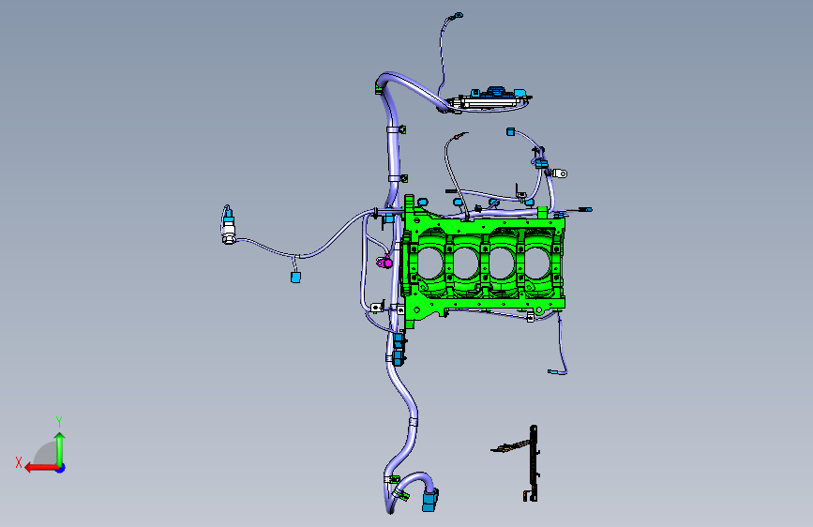
Task: Pick the ring terminal at the top thin wire
Action: [459, 16]
